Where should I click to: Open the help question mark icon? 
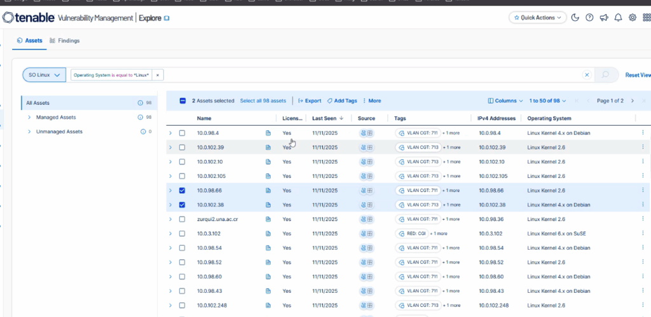pos(590,18)
